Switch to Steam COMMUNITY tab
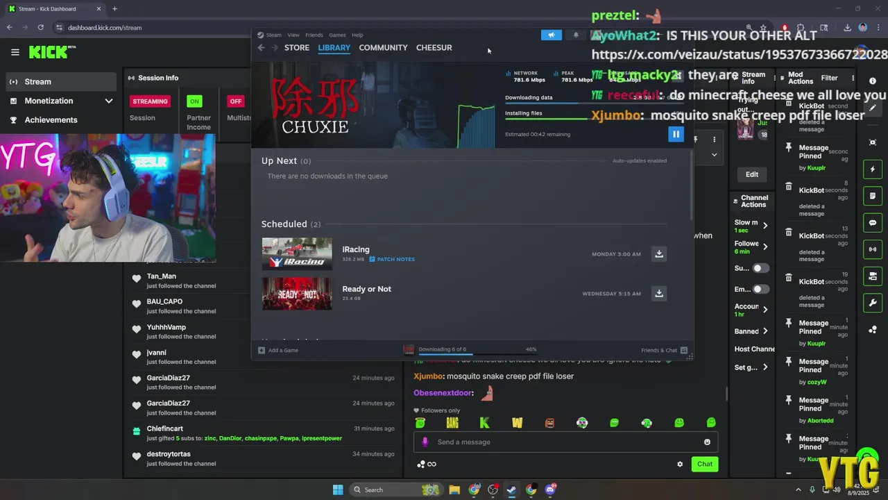Screen dimensions: 888x500 383,48
